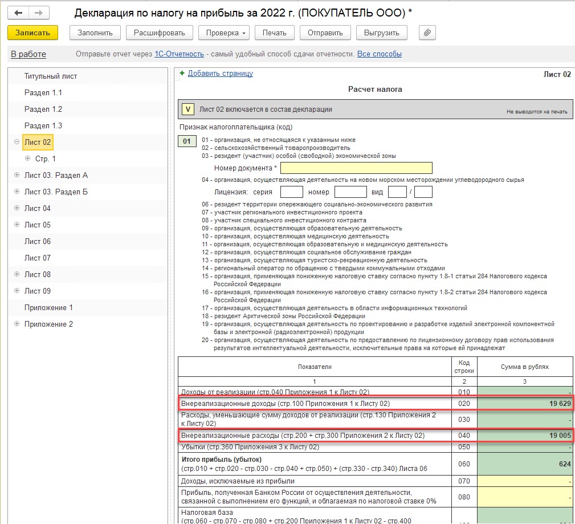The width and height of the screenshot is (575, 524).
Task: Expand the Стр. 1 tree node
Action: coord(27,159)
